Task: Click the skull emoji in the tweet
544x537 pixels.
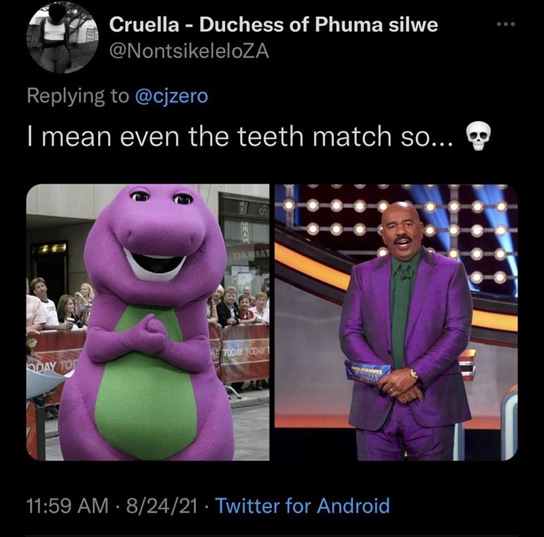Action: tap(479, 137)
